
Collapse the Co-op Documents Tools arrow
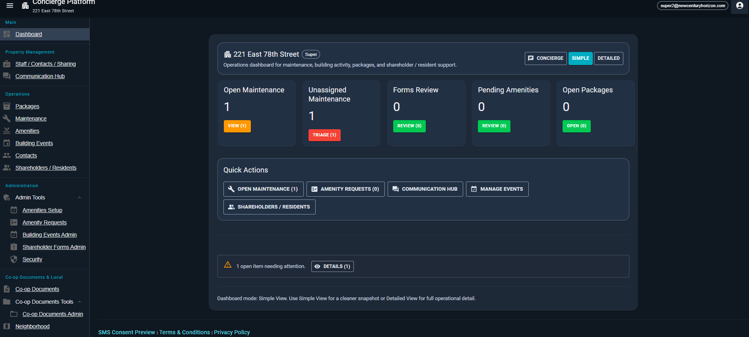click(x=80, y=302)
